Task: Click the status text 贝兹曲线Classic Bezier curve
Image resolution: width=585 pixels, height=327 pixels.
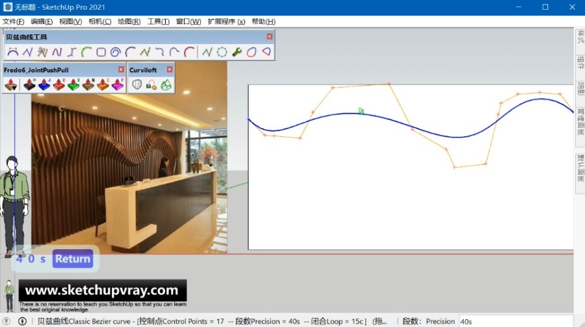Action: click(84, 321)
